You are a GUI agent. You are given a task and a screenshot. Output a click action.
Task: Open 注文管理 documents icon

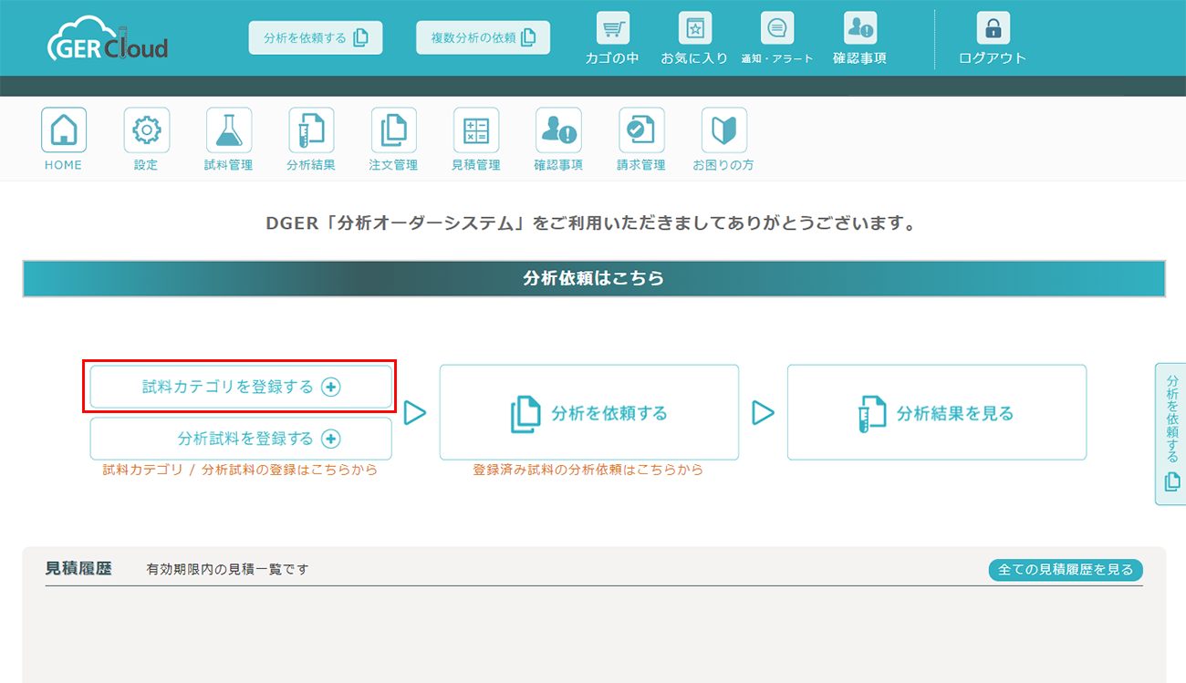[393, 129]
